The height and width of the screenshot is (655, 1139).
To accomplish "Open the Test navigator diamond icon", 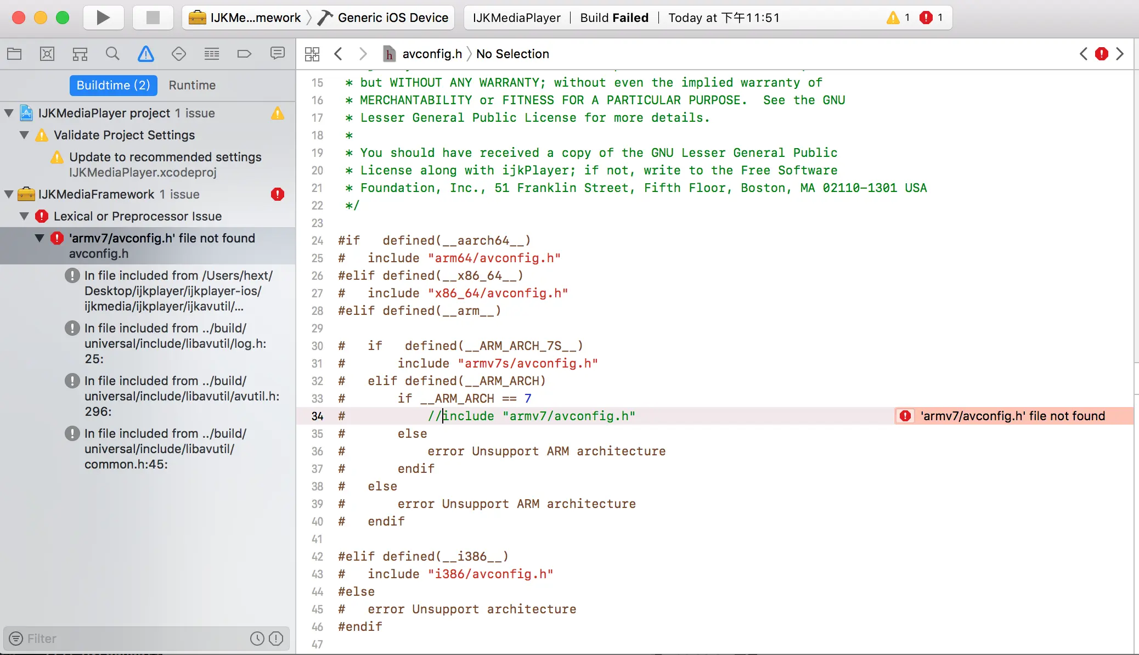I will 179,54.
